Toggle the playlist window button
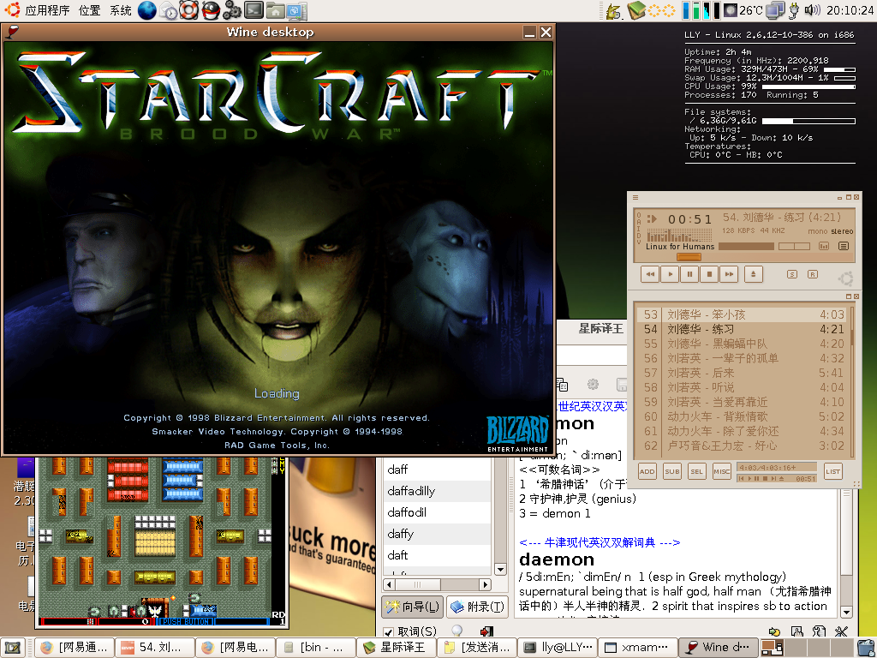Viewport: 877px width, 658px height. click(x=844, y=246)
